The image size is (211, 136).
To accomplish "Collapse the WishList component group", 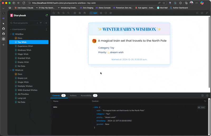I will click(x=11, y=70).
